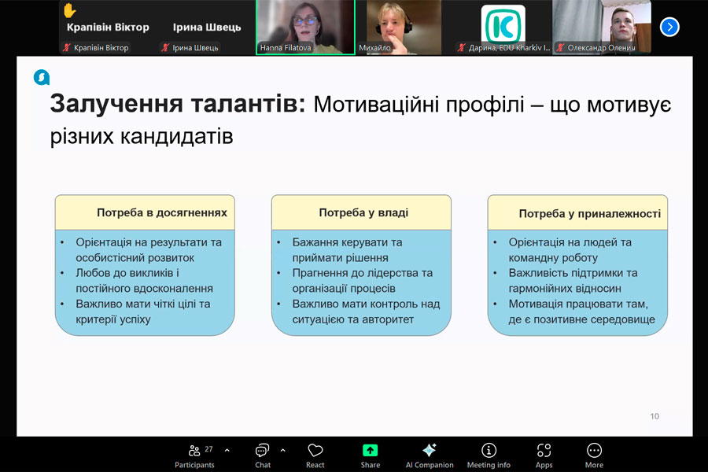
Task: Start screen sharing with green Share icon
Action: [370, 455]
